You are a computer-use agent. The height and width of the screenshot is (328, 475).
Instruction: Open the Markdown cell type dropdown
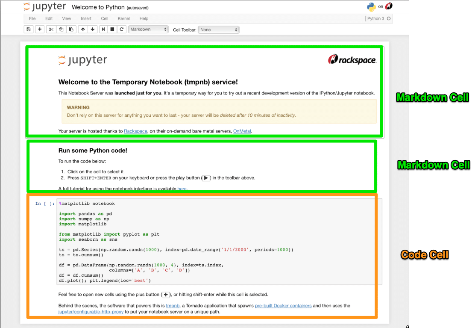tap(149, 30)
